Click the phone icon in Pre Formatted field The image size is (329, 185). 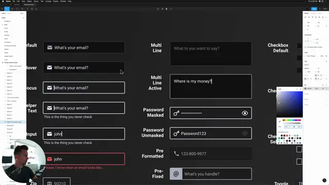[176, 154]
